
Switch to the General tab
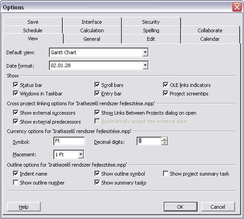92,39
